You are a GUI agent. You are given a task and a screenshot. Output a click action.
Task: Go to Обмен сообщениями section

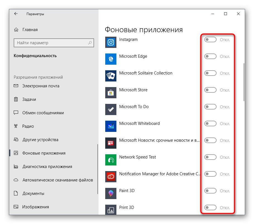54,113
